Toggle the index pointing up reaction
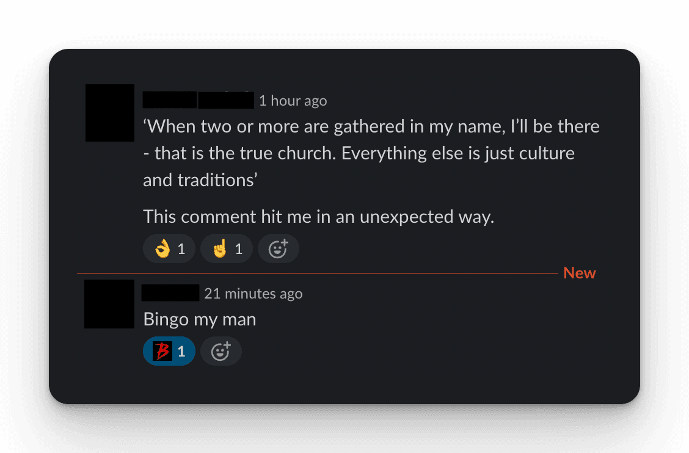The image size is (689, 453). click(x=227, y=248)
